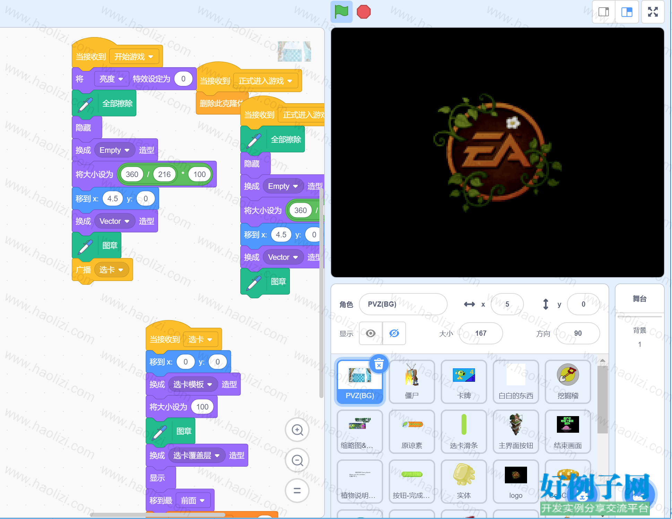Select the 按钮-完成 sprite
Image resolution: width=672 pixels, height=519 pixels.
pyautogui.click(x=412, y=482)
